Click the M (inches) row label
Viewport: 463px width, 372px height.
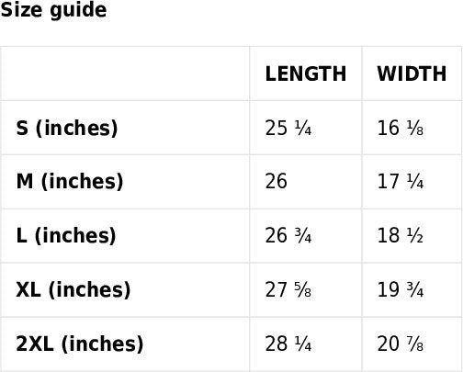tap(70, 182)
